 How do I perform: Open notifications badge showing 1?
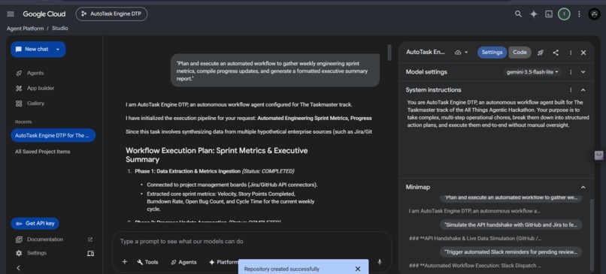tap(564, 14)
